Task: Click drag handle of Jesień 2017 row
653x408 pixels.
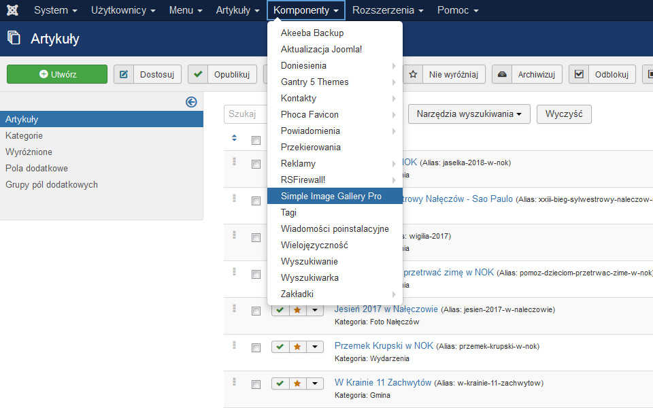Action: click(x=234, y=308)
